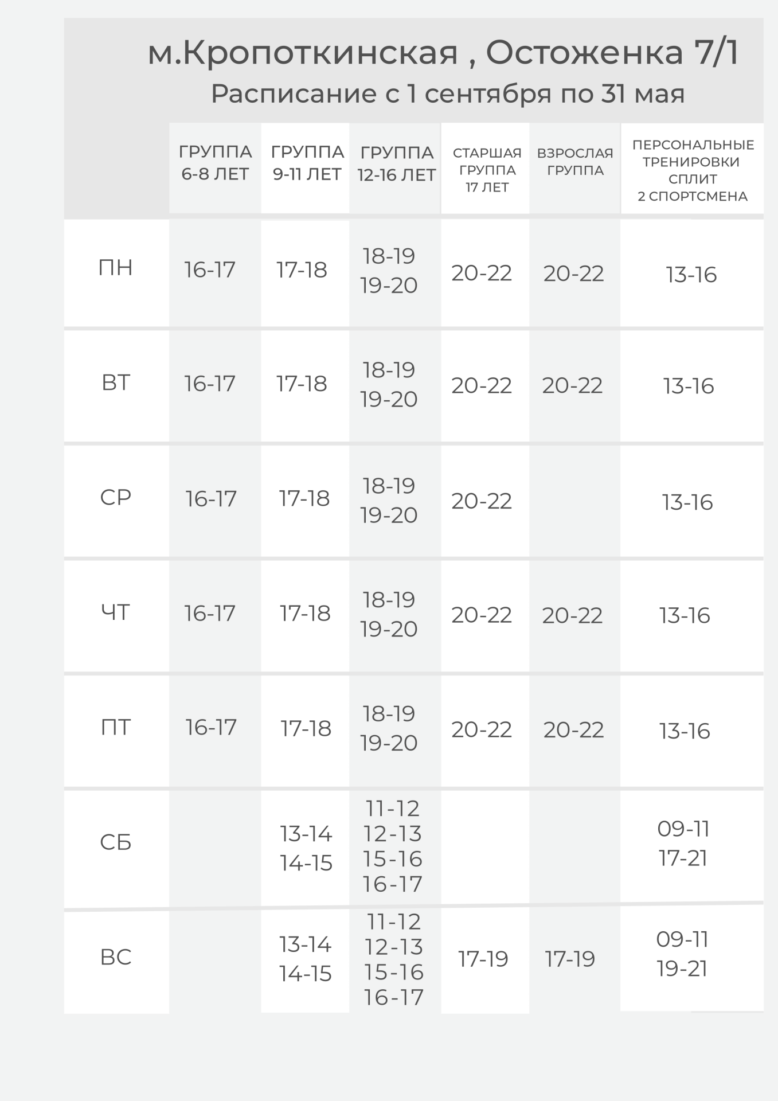Click Monday's 16-17 slot for 6-8 group
The image size is (778, 1101).
[210, 270]
